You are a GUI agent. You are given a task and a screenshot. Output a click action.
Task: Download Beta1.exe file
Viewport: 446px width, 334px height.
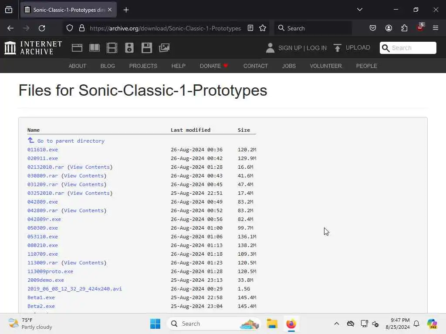tap(41, 297)
